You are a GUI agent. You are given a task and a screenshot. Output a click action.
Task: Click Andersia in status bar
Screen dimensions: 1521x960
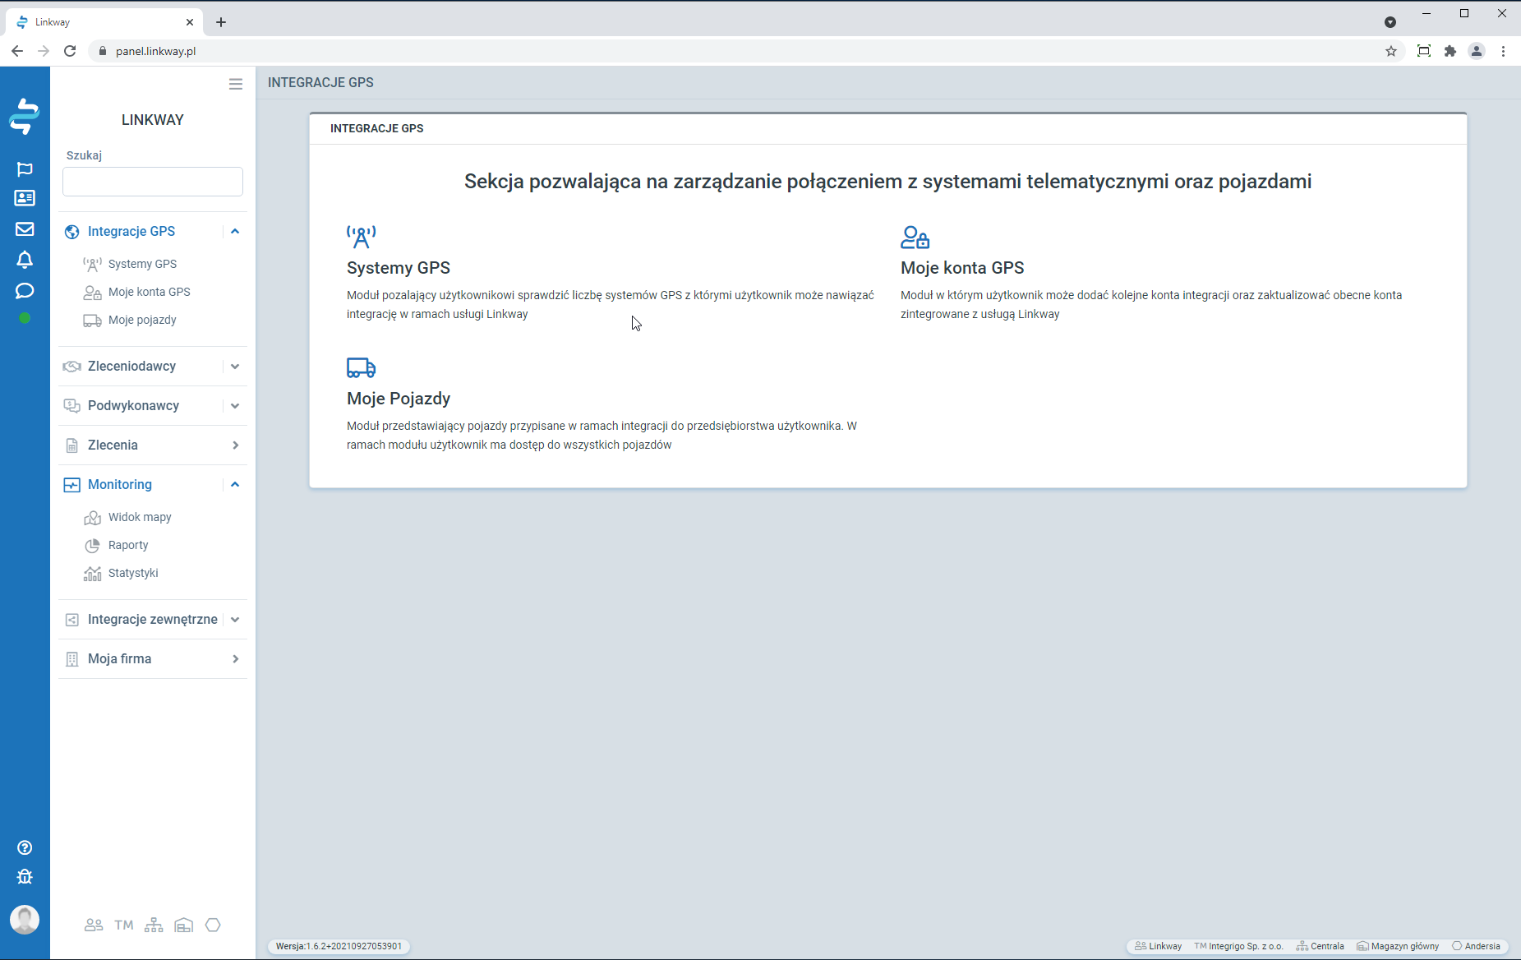(x=1476, y=946)
